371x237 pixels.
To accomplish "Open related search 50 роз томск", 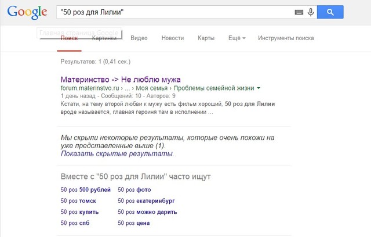I will (78, 201).
